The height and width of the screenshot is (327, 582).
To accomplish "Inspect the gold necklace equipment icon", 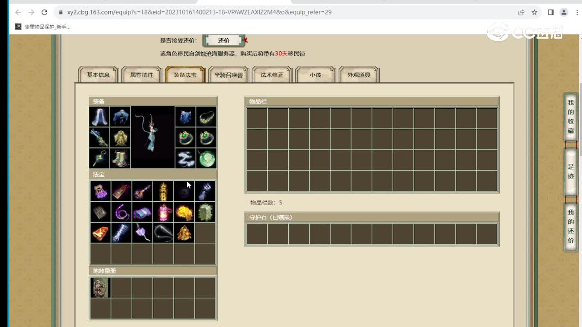I will [x=206, y=117].
